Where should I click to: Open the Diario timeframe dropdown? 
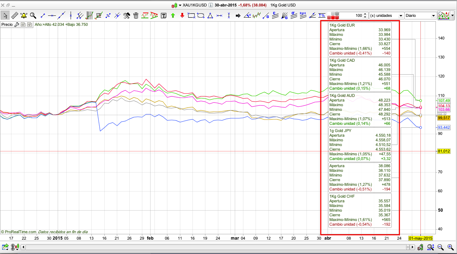click(420, 16)
